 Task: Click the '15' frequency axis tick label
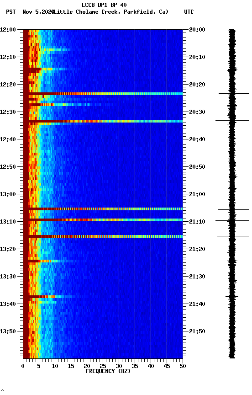coord(71,366)
